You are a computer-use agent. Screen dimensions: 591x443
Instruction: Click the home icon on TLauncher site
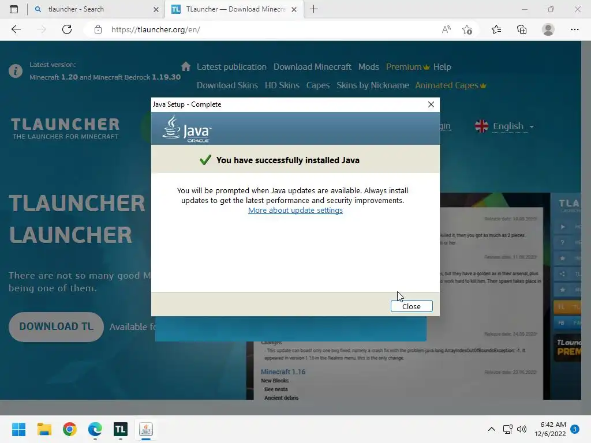click(185, 67)
